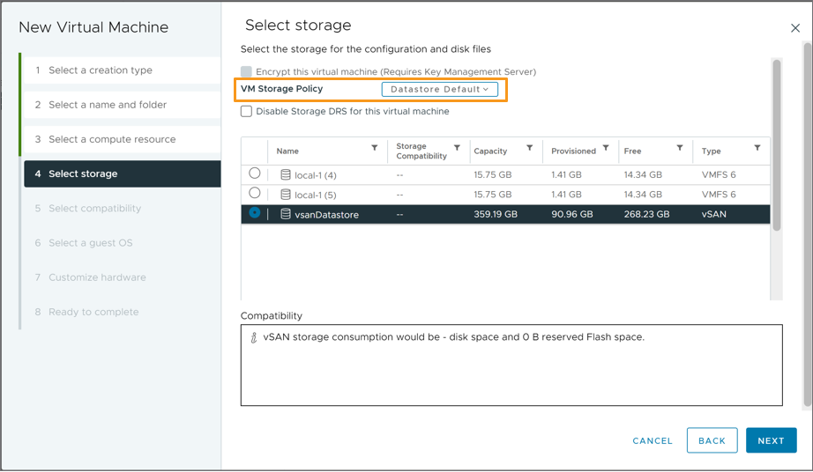Click the Name column filter icon

pos(375,148)
